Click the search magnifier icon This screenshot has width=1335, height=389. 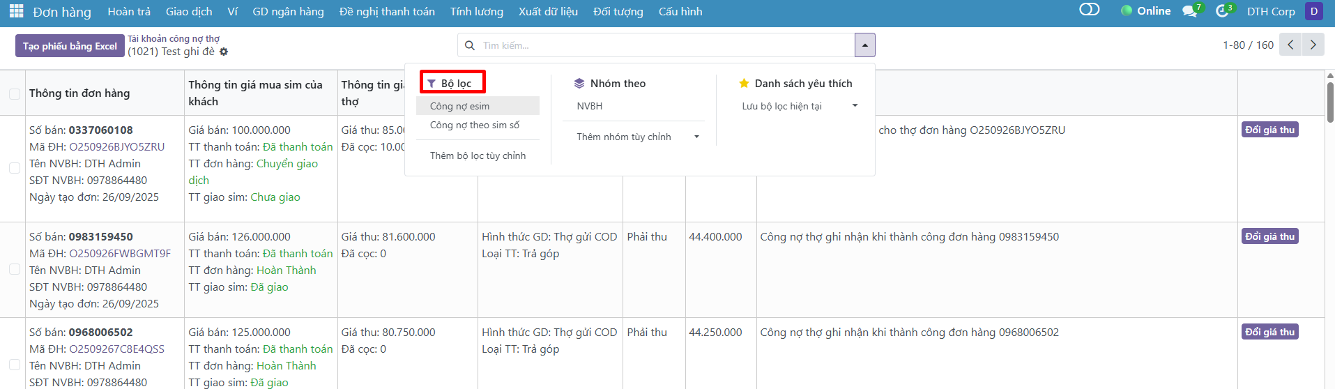pos(470,45)
